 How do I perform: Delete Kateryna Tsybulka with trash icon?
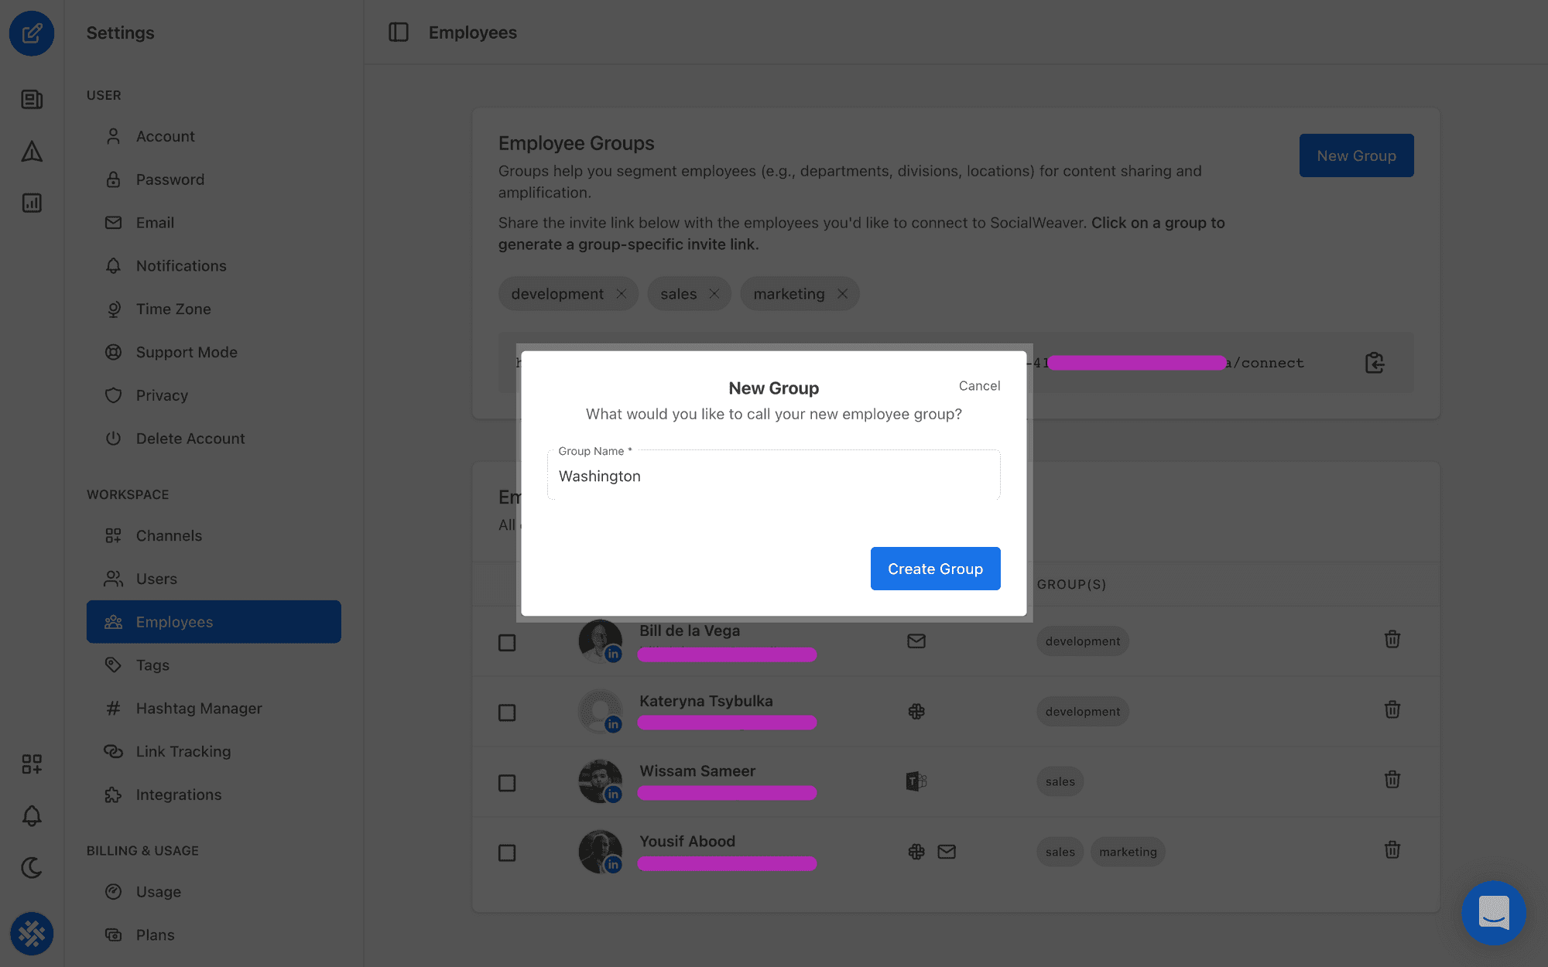click(1392, 709)
